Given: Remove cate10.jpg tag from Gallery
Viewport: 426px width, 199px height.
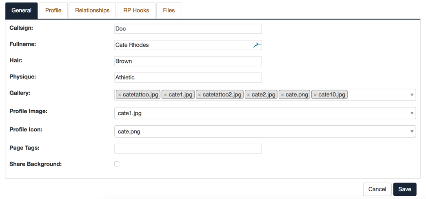Looking at the screenshot, I should point(315,95).
